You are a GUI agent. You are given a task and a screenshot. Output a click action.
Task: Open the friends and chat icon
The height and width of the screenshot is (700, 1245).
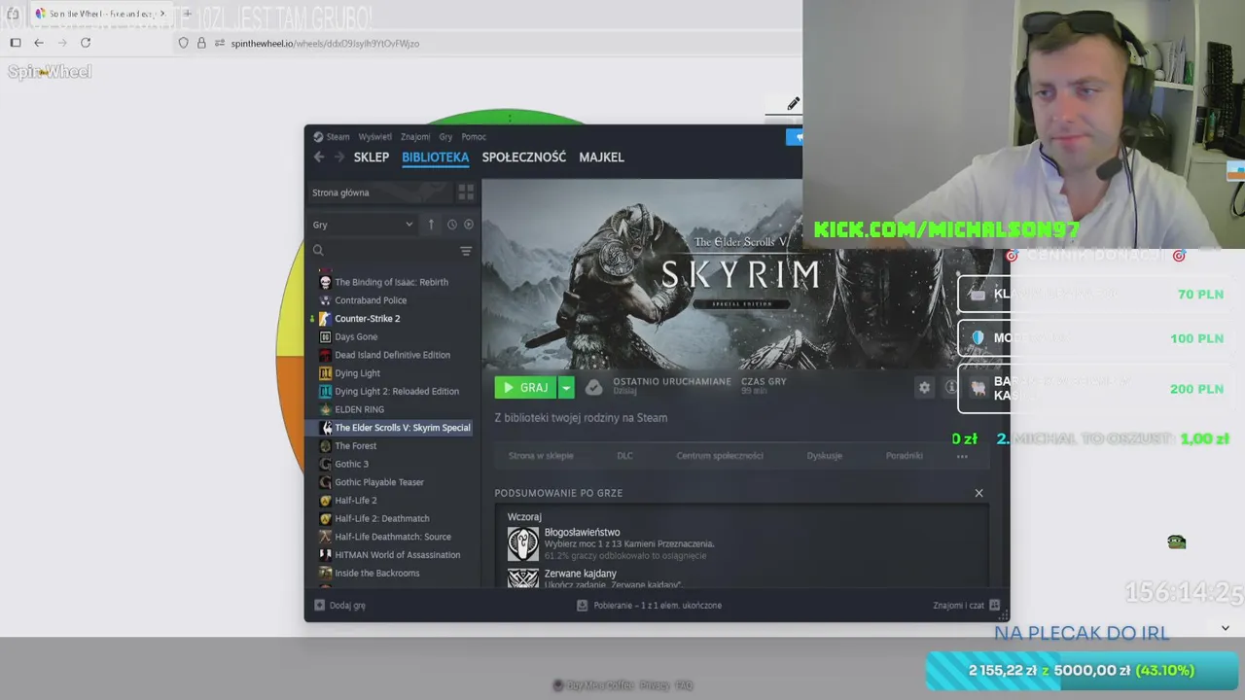pos(994,605)
